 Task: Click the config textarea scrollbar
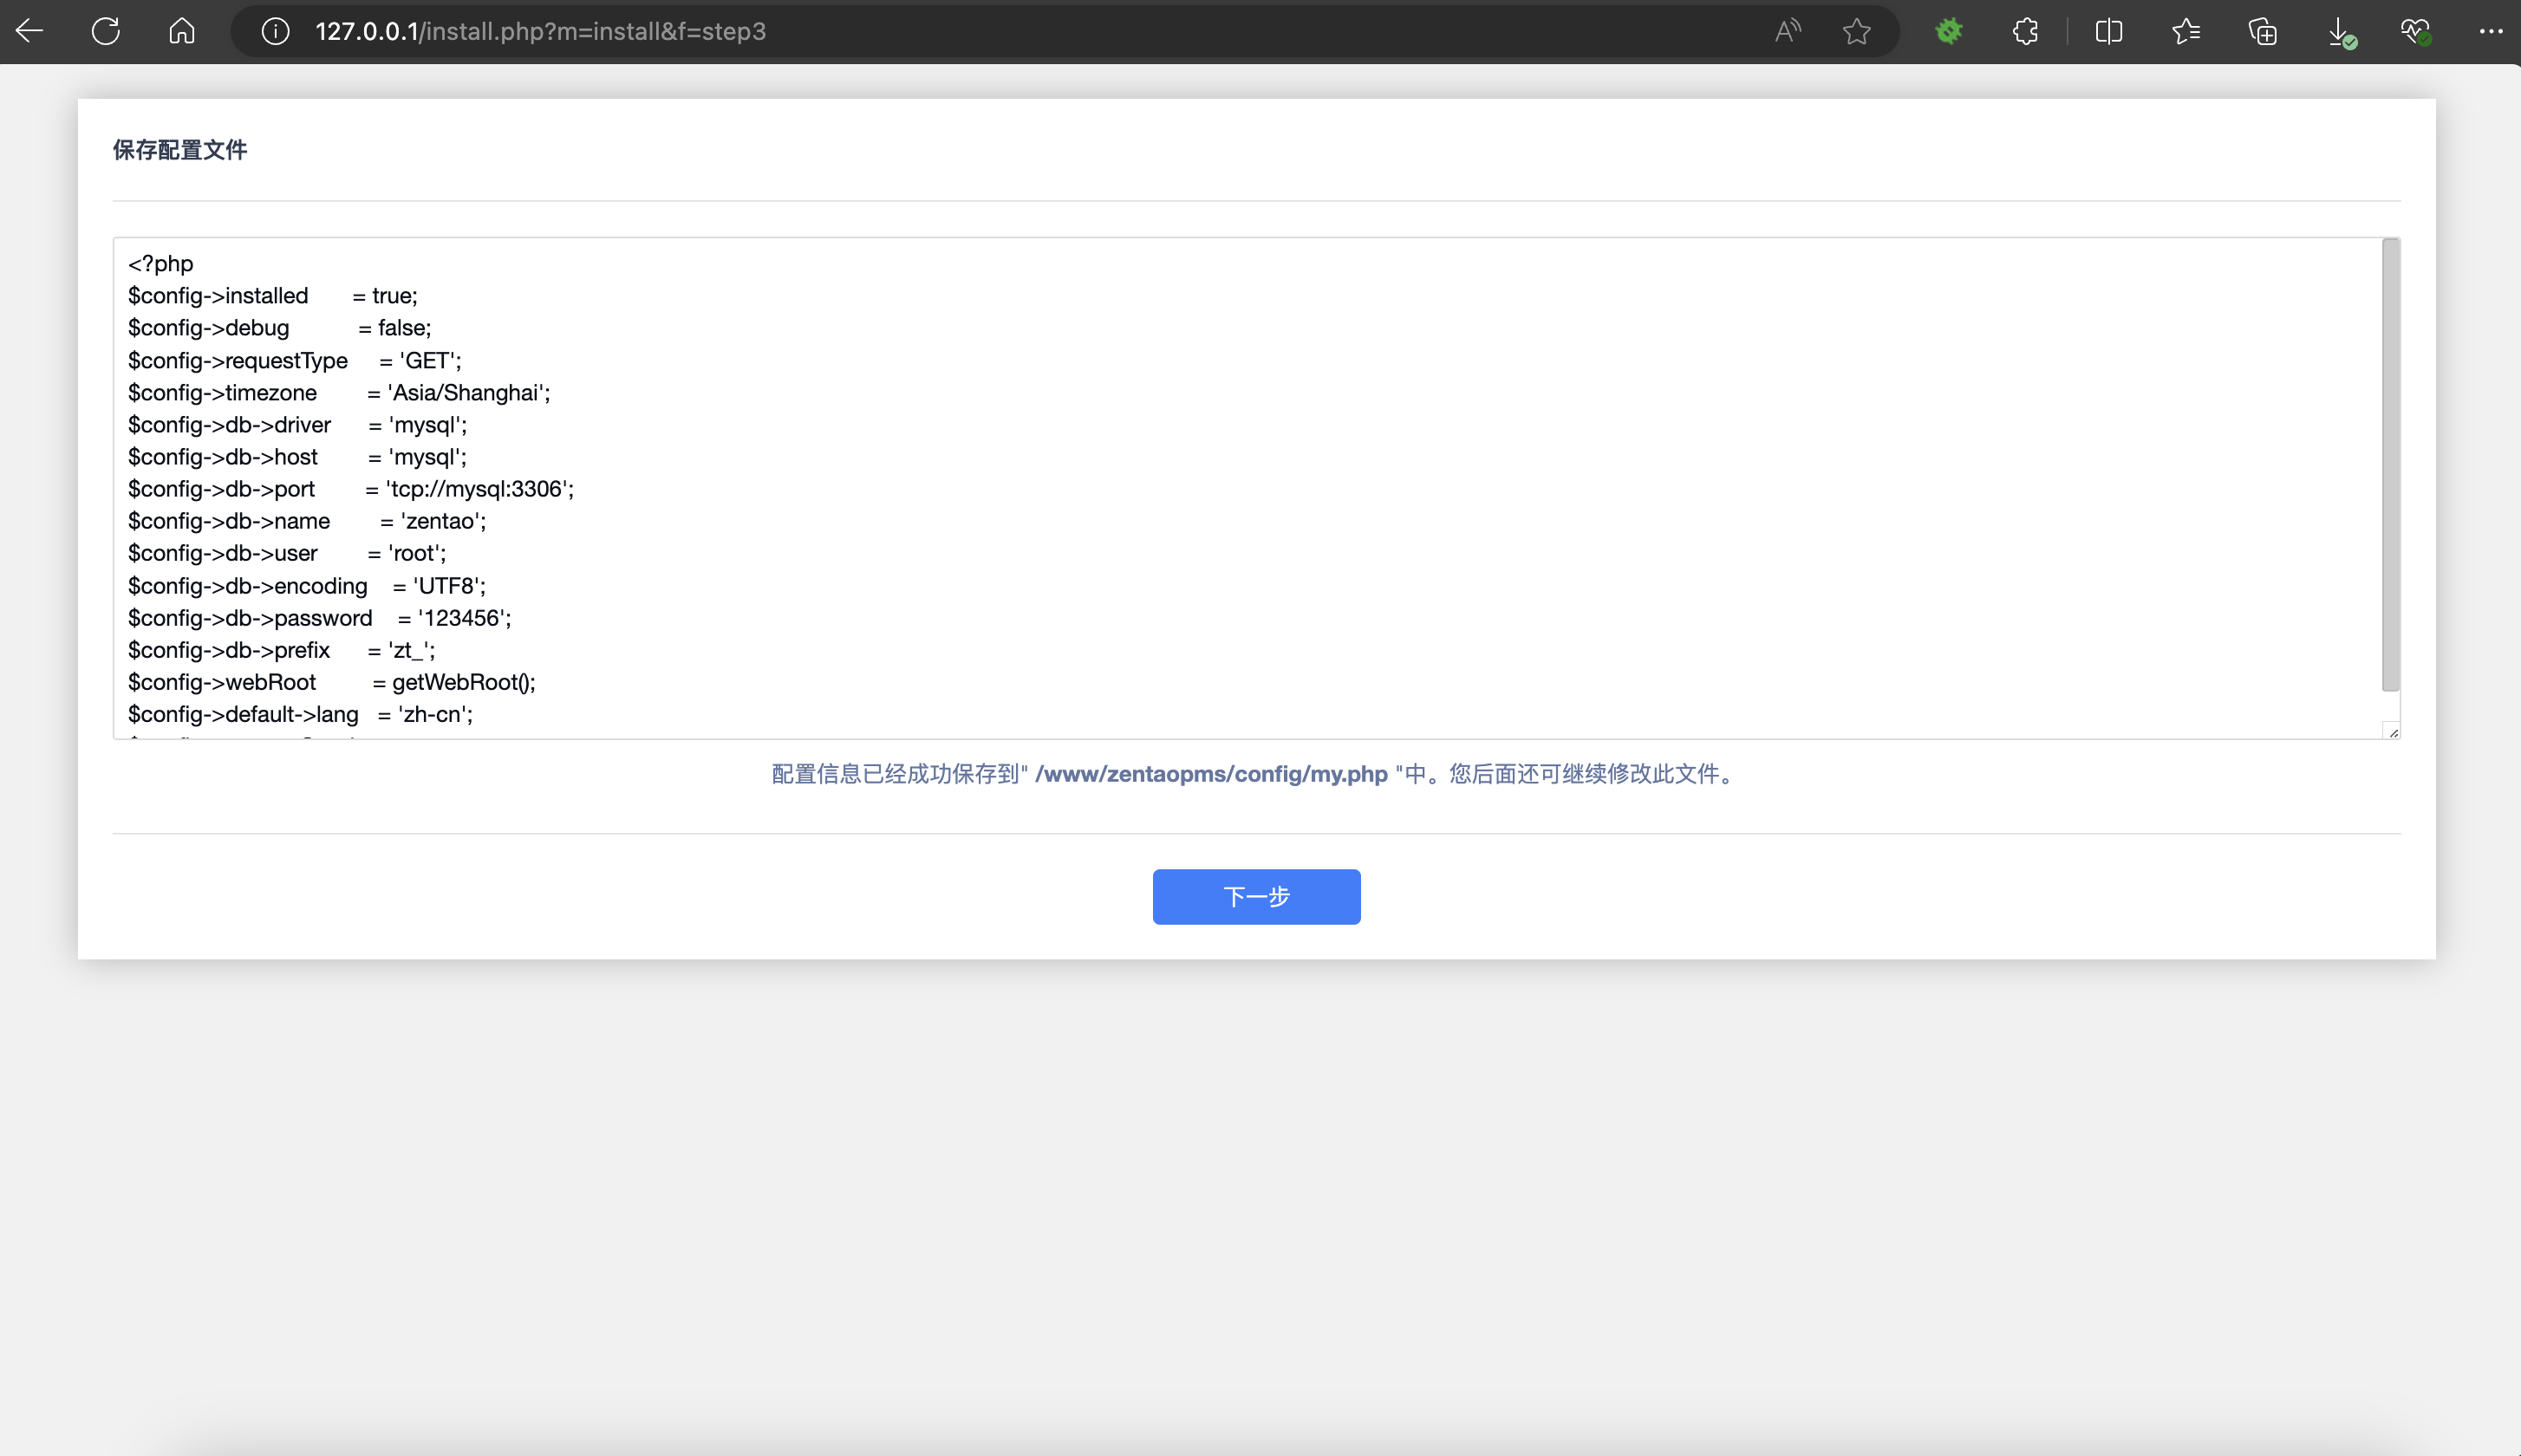coord(2389,465)
